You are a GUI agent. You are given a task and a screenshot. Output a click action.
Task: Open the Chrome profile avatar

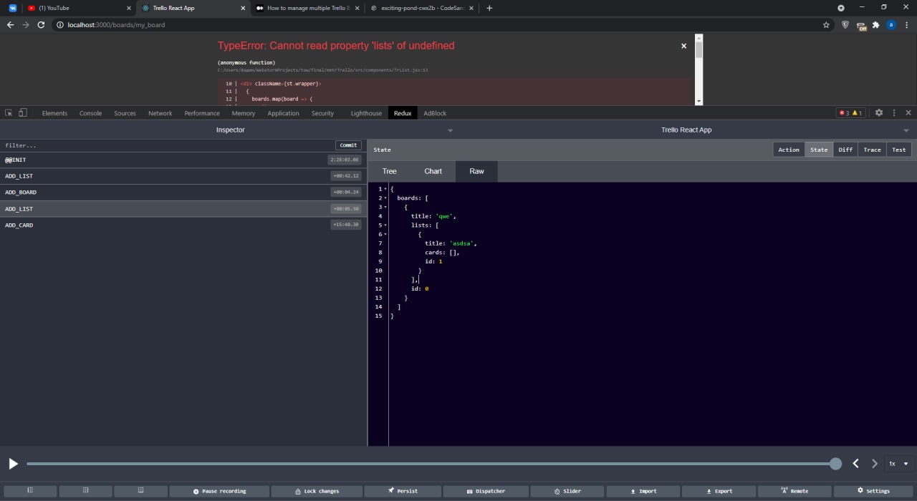click(891, 24)
